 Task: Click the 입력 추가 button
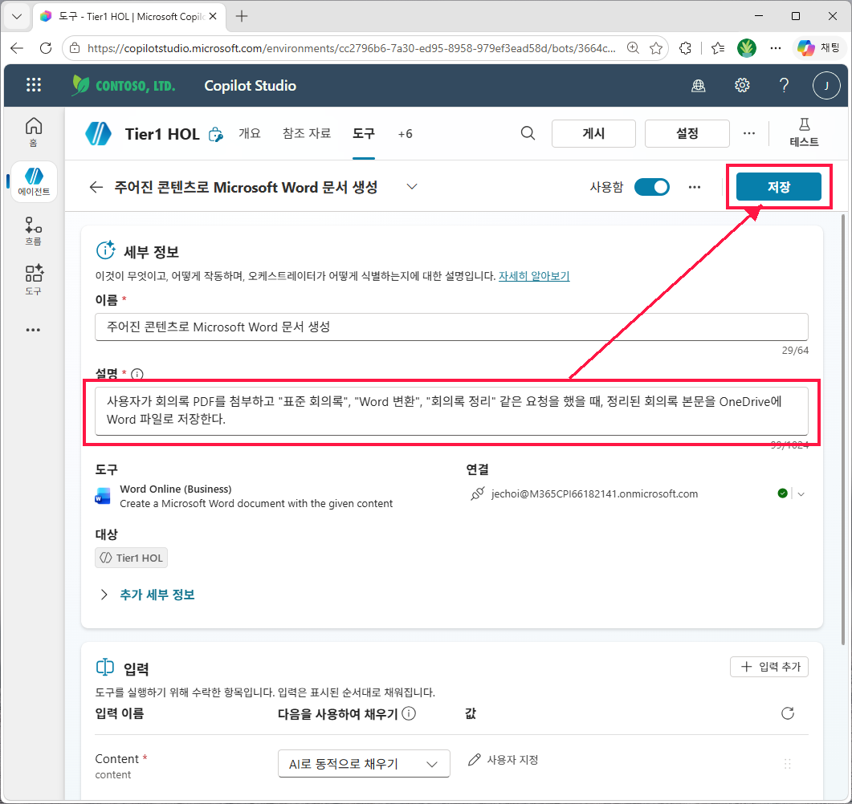pos(768,667)
